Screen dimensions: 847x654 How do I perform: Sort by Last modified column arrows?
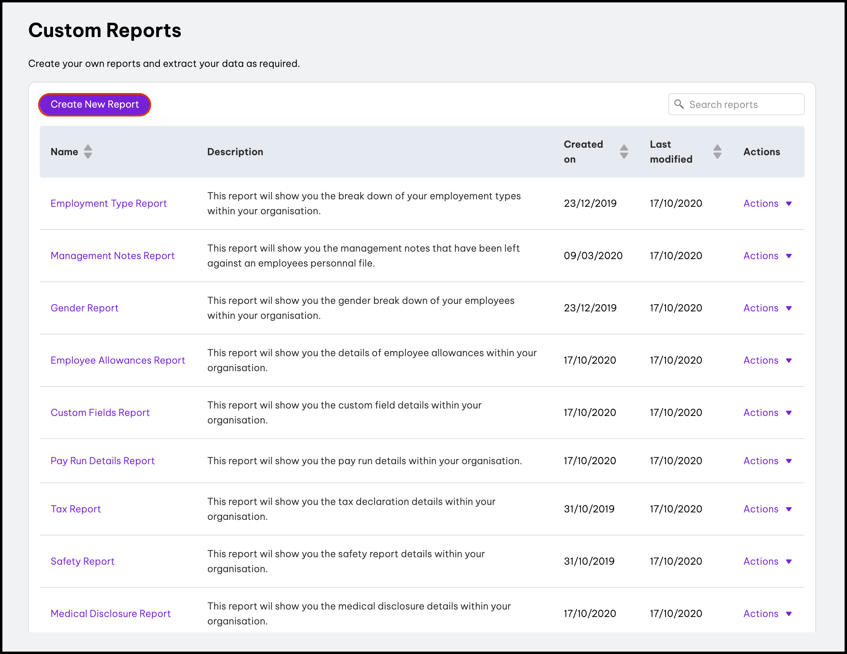pyautogui.click(x=717, y=152)
